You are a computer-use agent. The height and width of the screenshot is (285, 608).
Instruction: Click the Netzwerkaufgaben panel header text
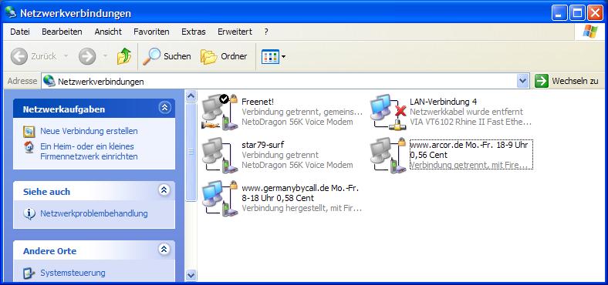(x=64, y=109)
